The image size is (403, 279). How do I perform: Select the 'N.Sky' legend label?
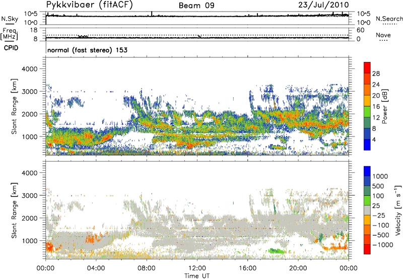(10, 19)
